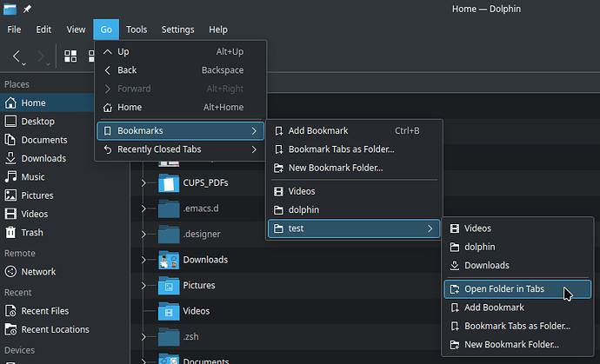
Task: Open the back history dropdown arrow
Action: coord(24,64)
